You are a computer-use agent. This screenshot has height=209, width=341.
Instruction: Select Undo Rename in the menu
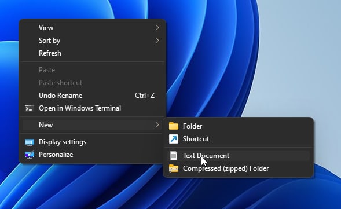[x=93, y=96]
